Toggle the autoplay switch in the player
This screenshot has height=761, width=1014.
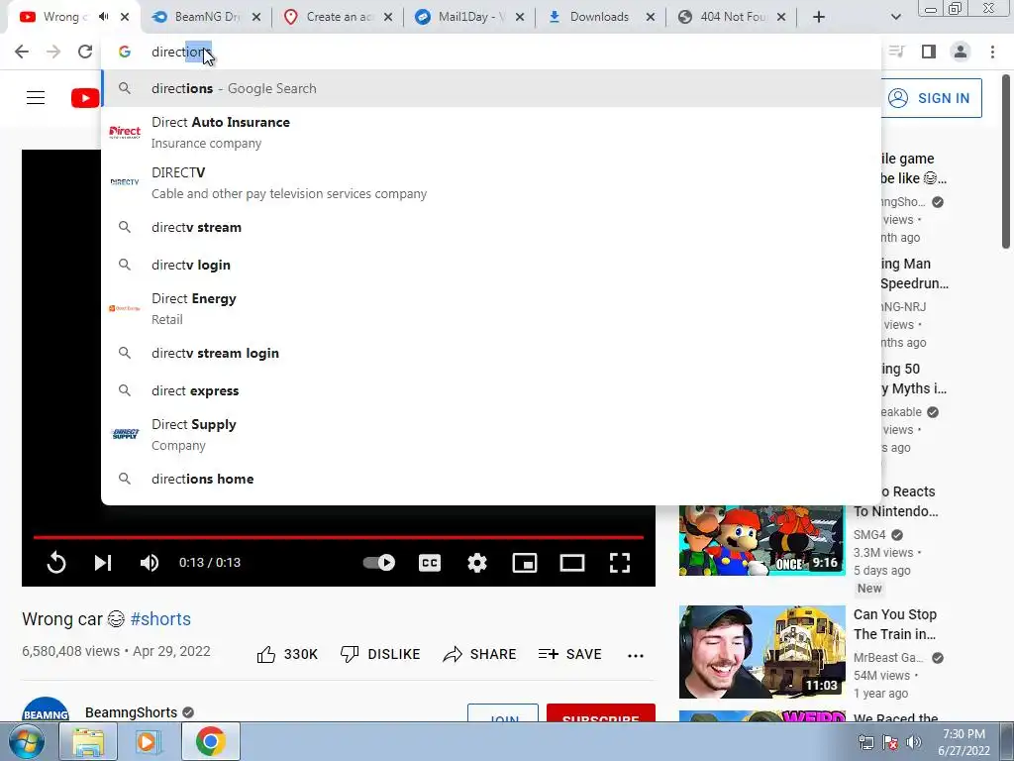(379, 563)
